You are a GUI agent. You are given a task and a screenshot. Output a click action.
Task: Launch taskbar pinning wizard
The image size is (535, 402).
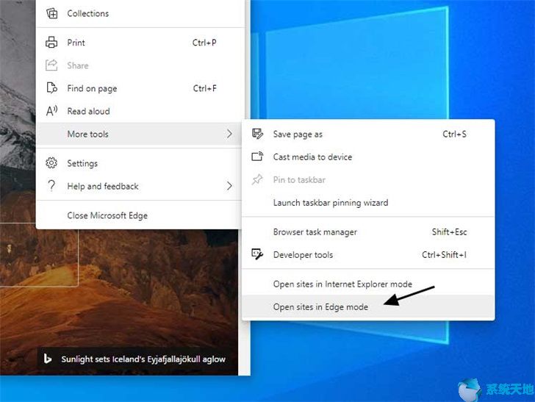click(368, 202)
